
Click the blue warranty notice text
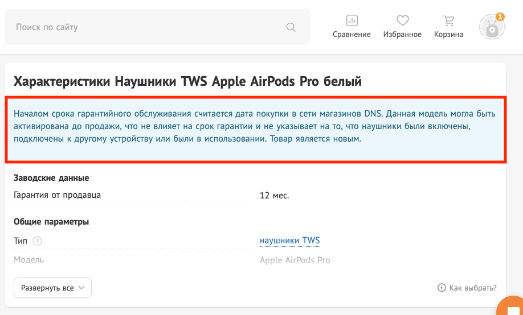coord(255,126)
